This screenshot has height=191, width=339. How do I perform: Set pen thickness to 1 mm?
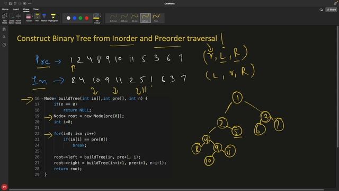(156, 18)
